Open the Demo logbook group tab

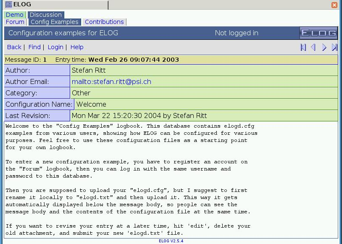[x=15, y=15]
